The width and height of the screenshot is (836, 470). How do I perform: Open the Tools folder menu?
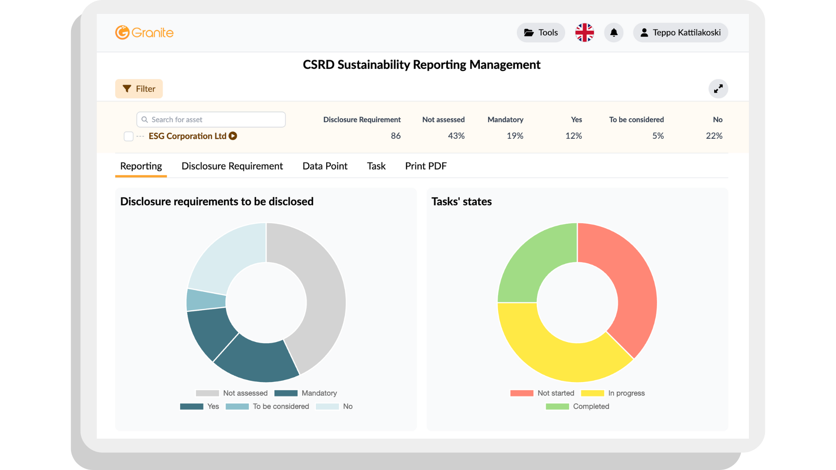coord(540,33)
